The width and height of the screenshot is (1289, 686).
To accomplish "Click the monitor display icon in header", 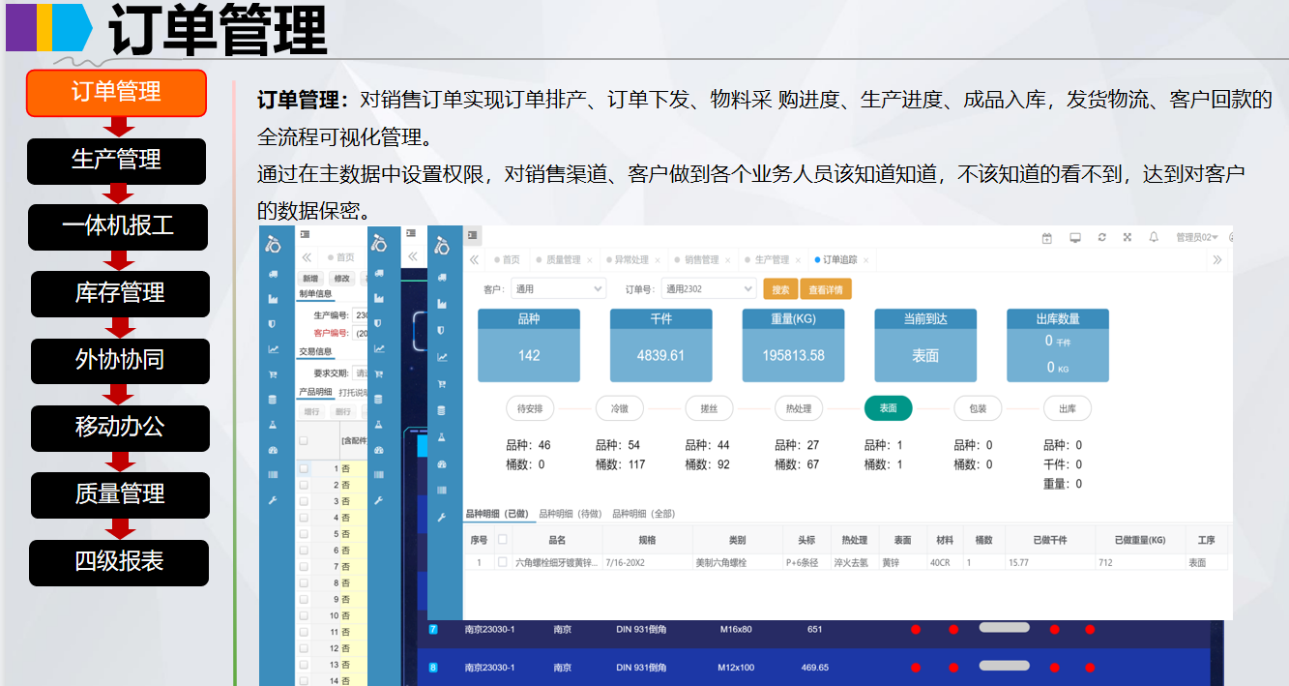I will [x=1074, y=238].
